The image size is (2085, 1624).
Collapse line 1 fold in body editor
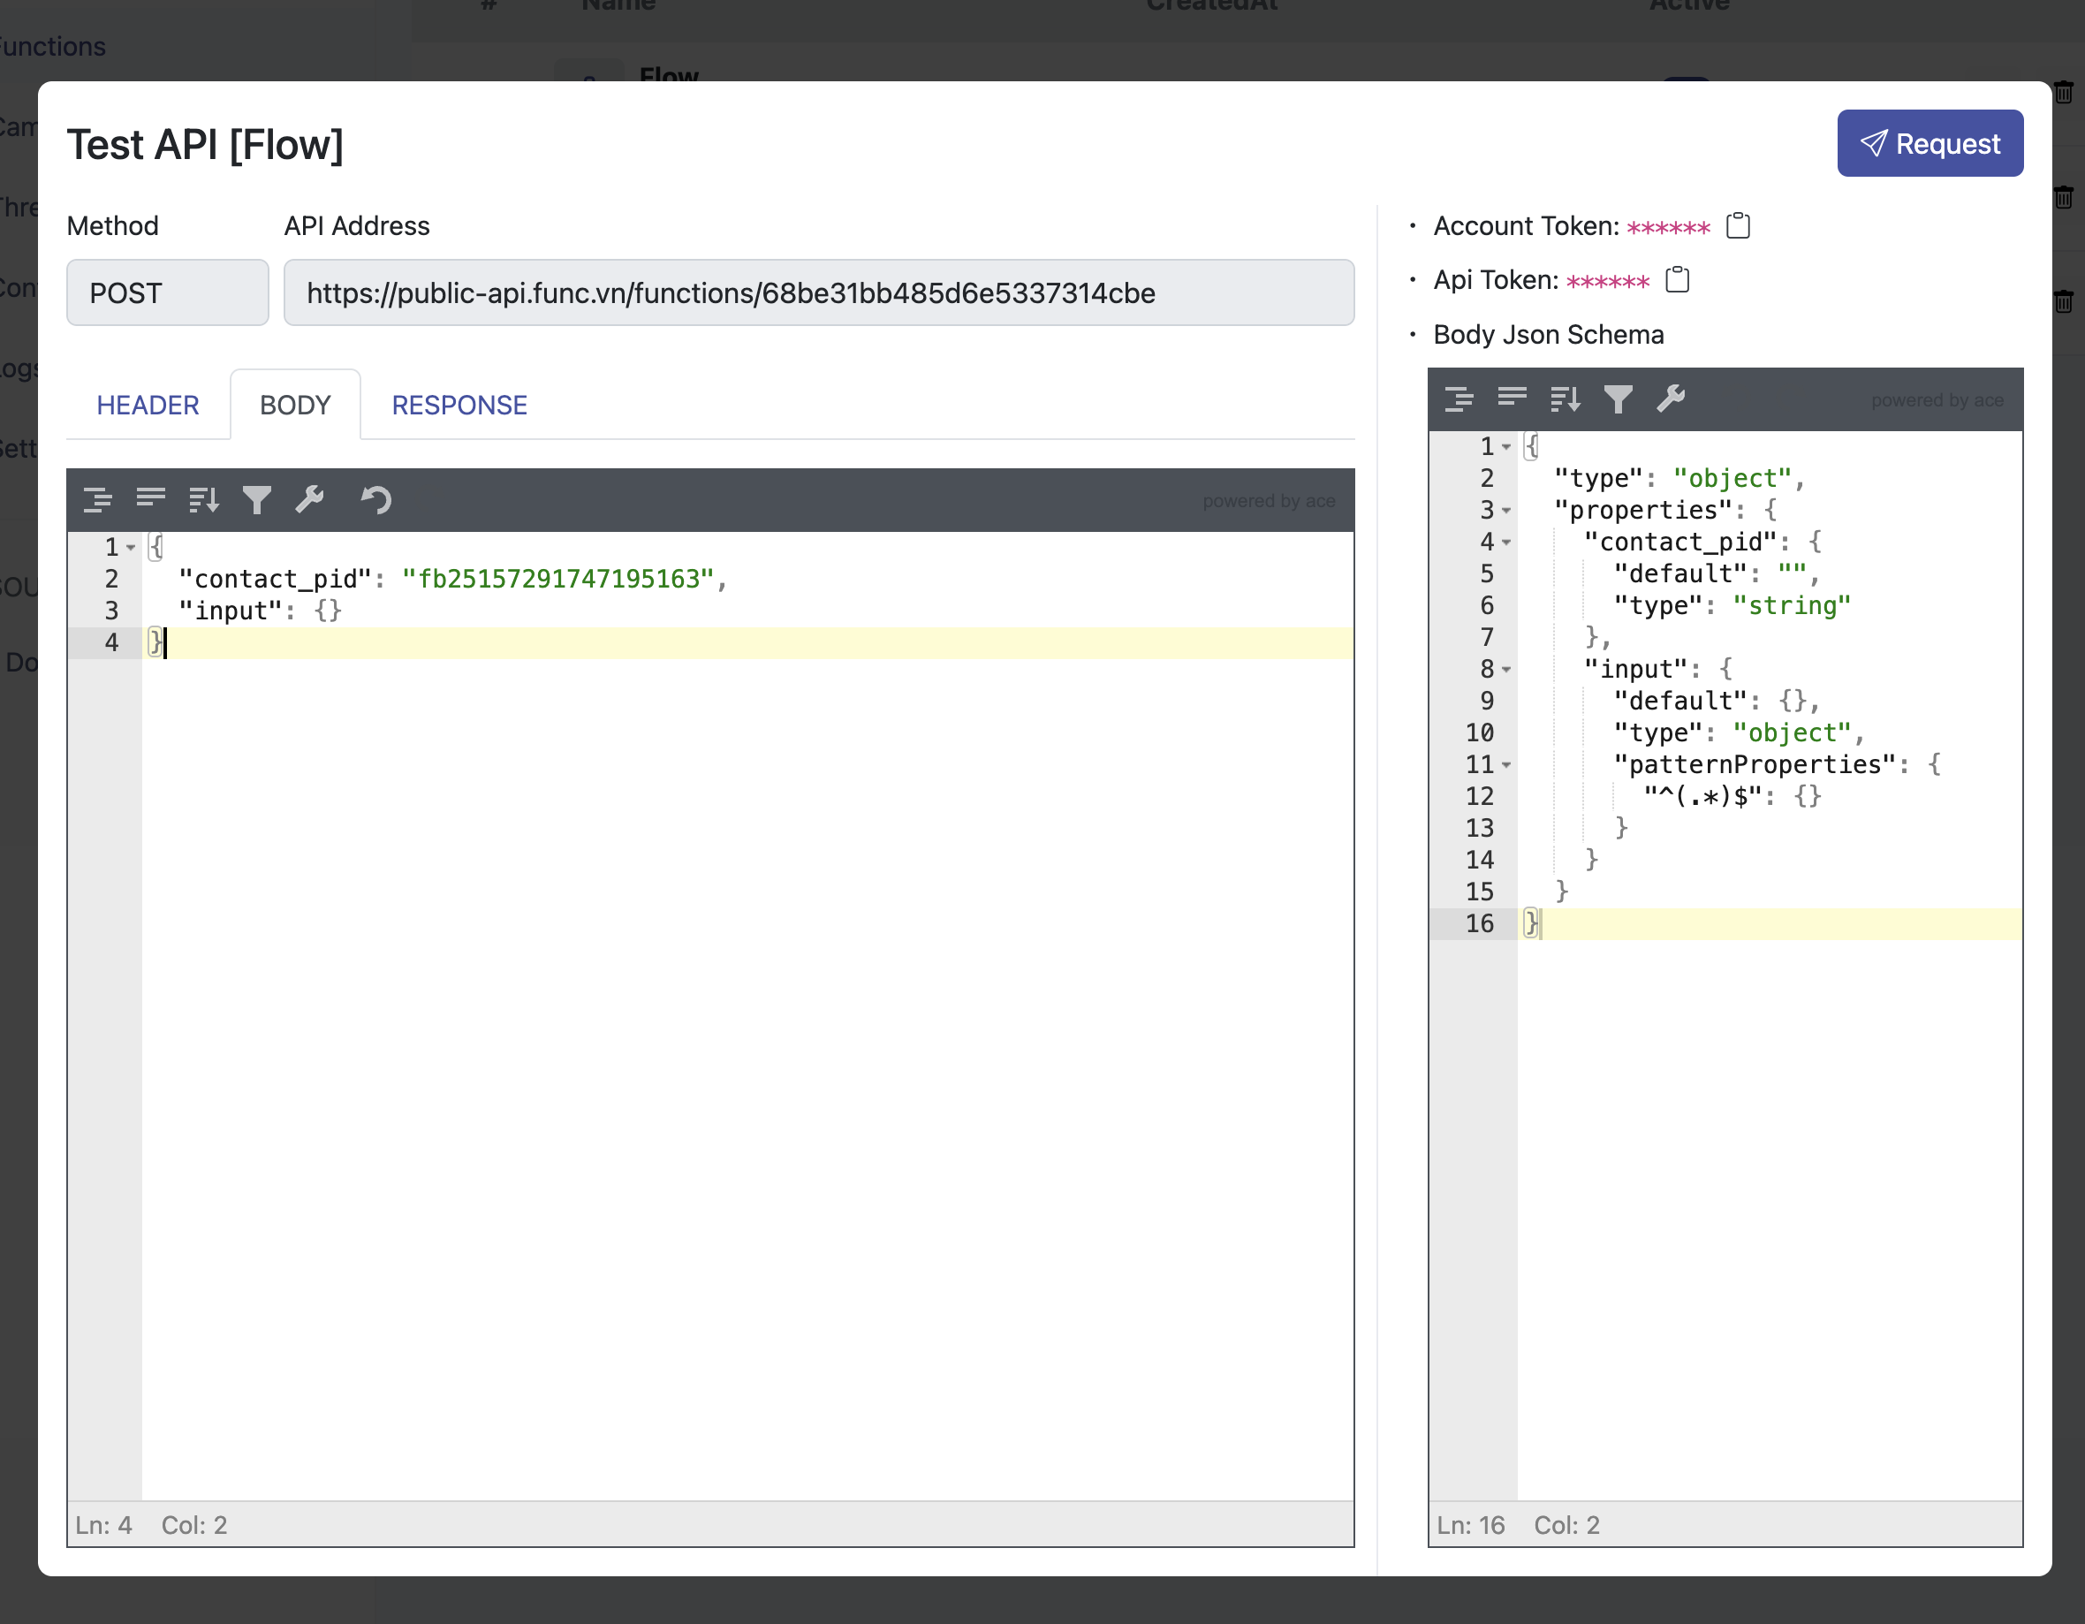click(x=132, y=548)
